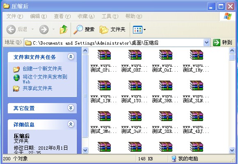The image size is (238, 164).
Task: Click 将这个文件夹发布到 Web link
Action: (x=45, y=79)
